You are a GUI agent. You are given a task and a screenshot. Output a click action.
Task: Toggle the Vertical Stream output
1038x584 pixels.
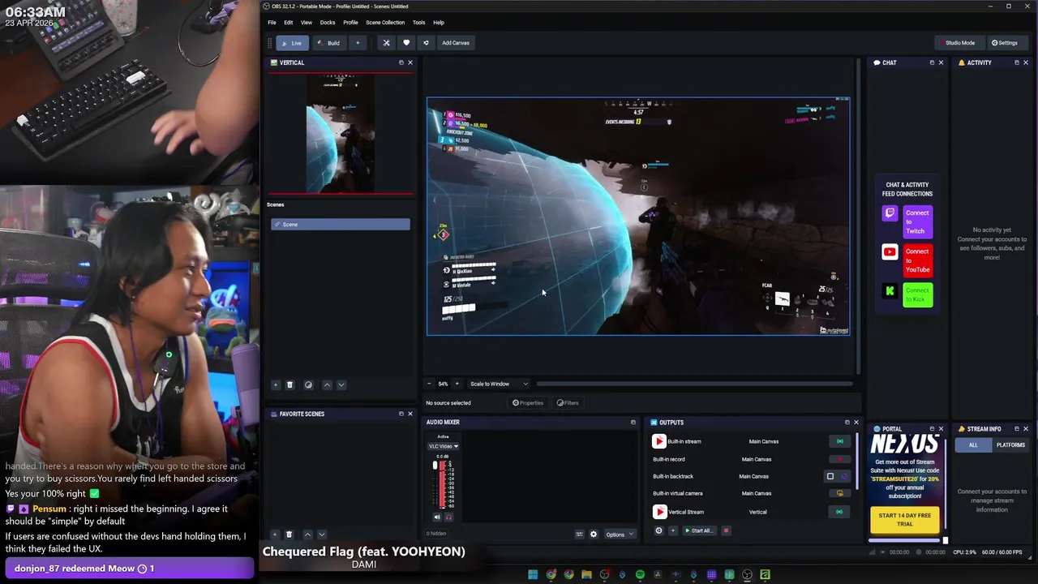(x=839, y=512)
